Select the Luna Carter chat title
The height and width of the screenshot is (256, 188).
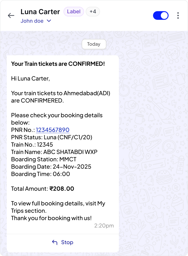tap(40, 12)
